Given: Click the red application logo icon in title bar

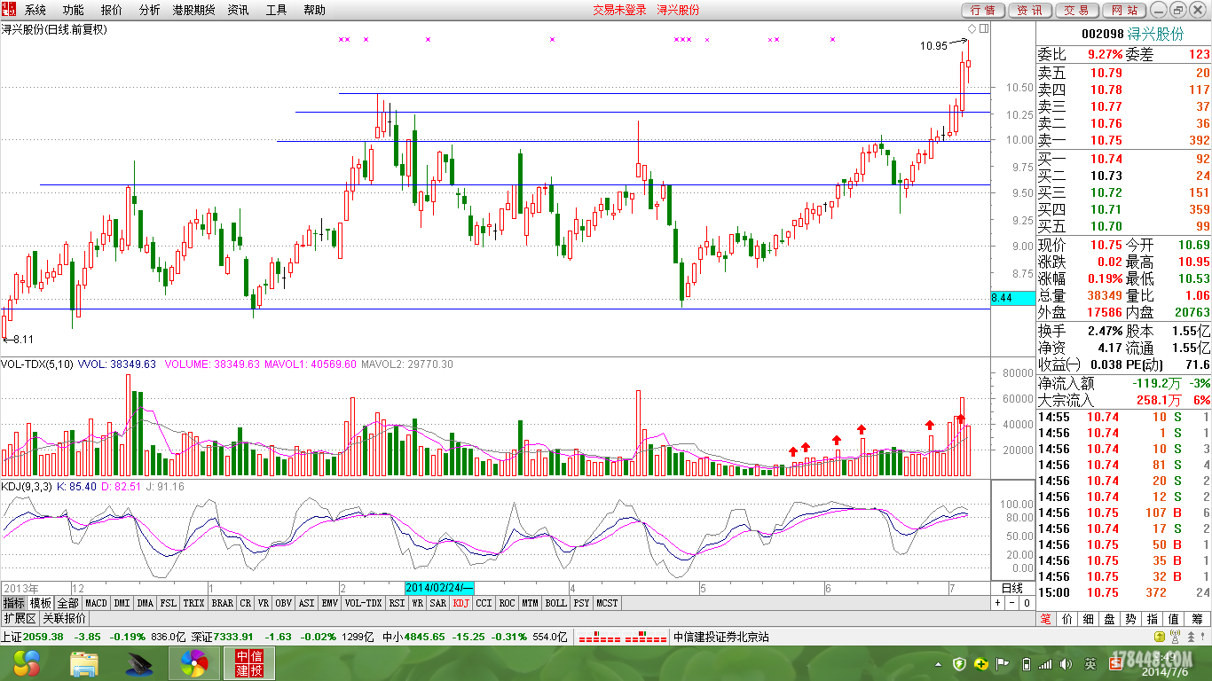Looking at the screenshot, I should coord(11,10).
